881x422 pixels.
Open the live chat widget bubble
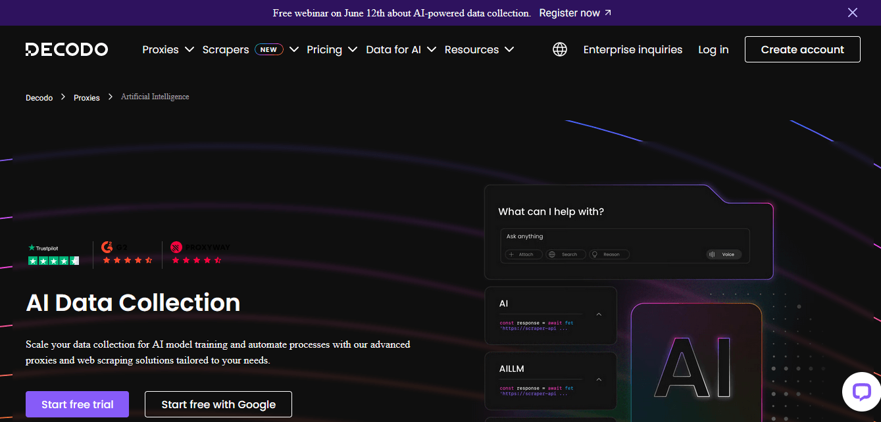(861, 392)
